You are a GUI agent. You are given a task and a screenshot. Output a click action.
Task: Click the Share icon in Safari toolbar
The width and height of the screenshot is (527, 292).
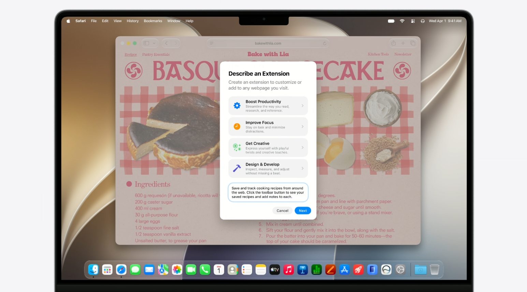click(x=393, y=43)
